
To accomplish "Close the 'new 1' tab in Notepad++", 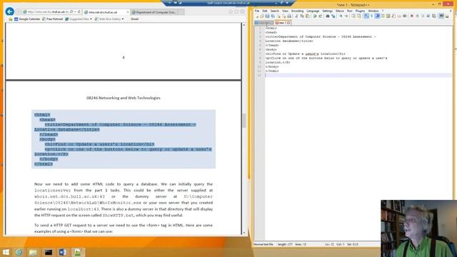I will click(x=288, y=23).
